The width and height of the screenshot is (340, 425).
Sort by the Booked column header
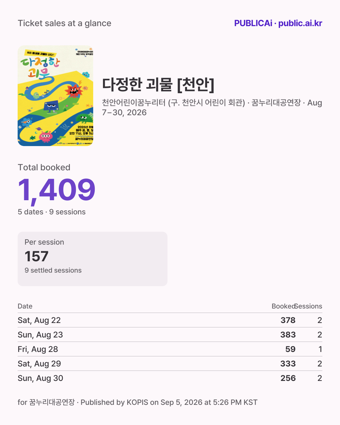pyautogui.click(x=283, y=306)
